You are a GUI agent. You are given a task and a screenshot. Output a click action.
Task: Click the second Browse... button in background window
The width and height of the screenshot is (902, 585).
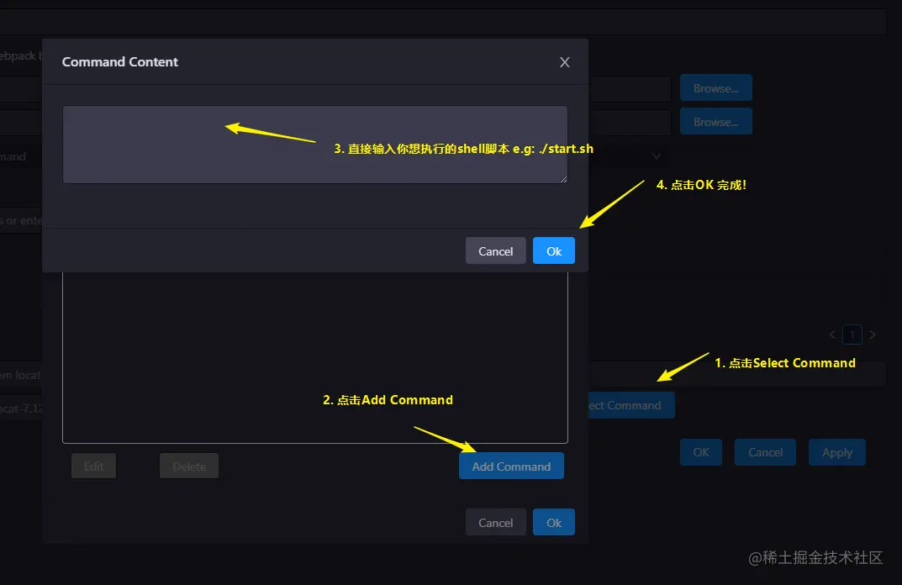[x=715, y=121]
